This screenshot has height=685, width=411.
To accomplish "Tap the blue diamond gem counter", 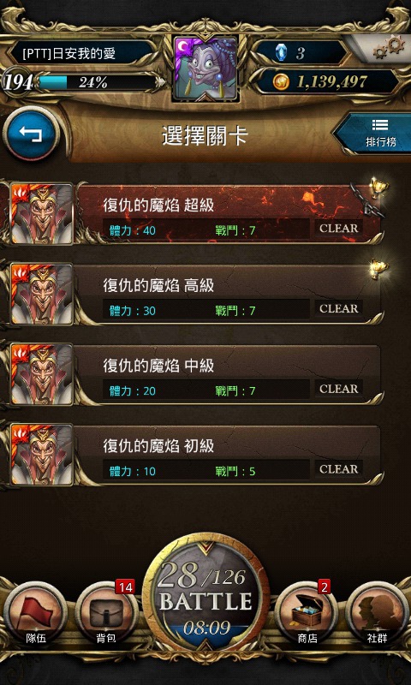I will 301,53.
